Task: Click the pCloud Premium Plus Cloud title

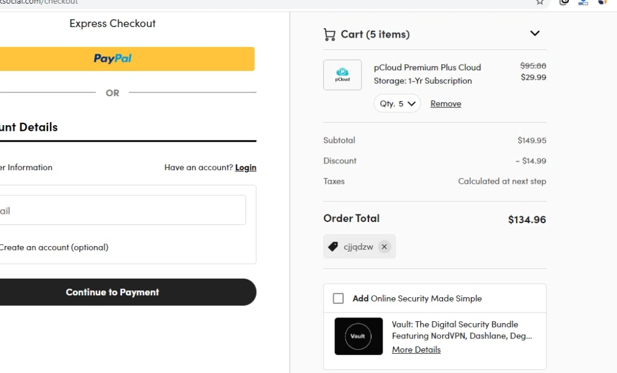Action: tap(428, 74)
